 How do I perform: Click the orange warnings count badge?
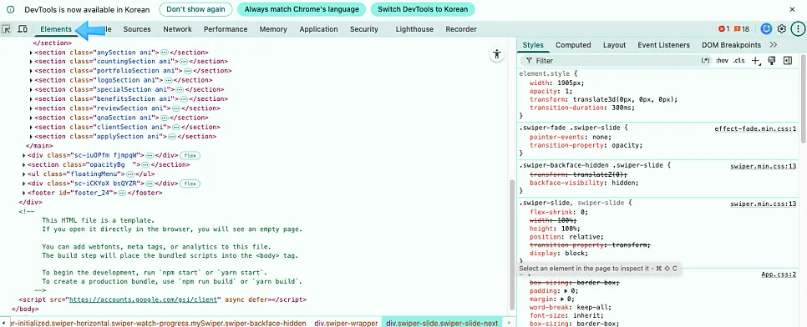(742, 29)
